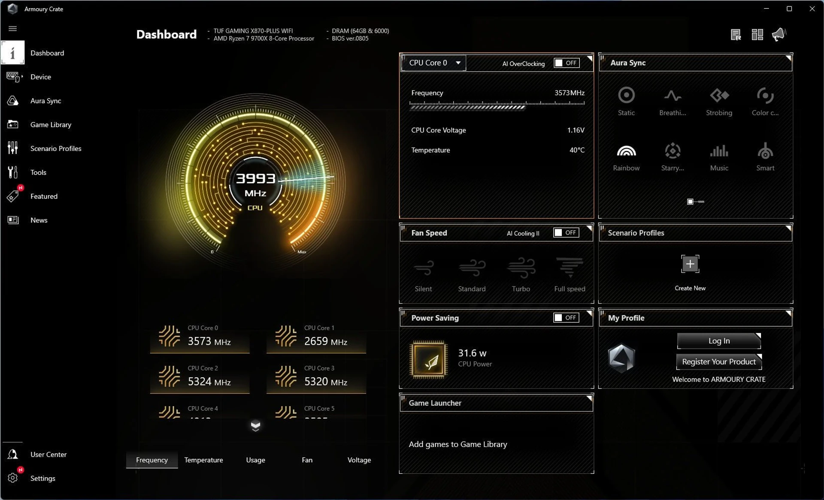Open the CPU Core 0 dropdown

[434, 63]
